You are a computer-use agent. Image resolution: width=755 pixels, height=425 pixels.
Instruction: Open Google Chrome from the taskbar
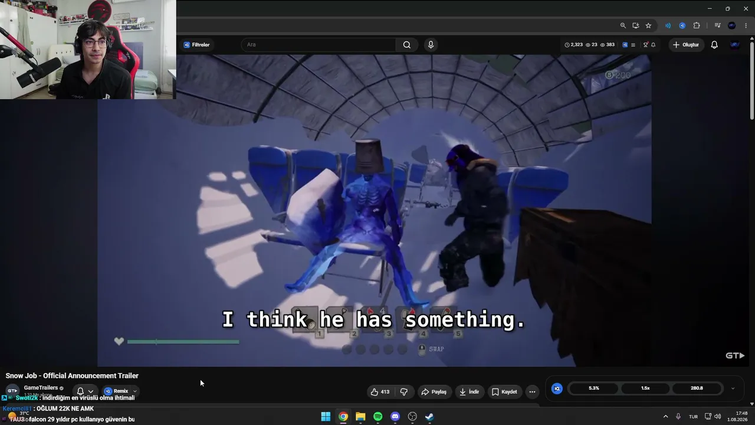343,417
